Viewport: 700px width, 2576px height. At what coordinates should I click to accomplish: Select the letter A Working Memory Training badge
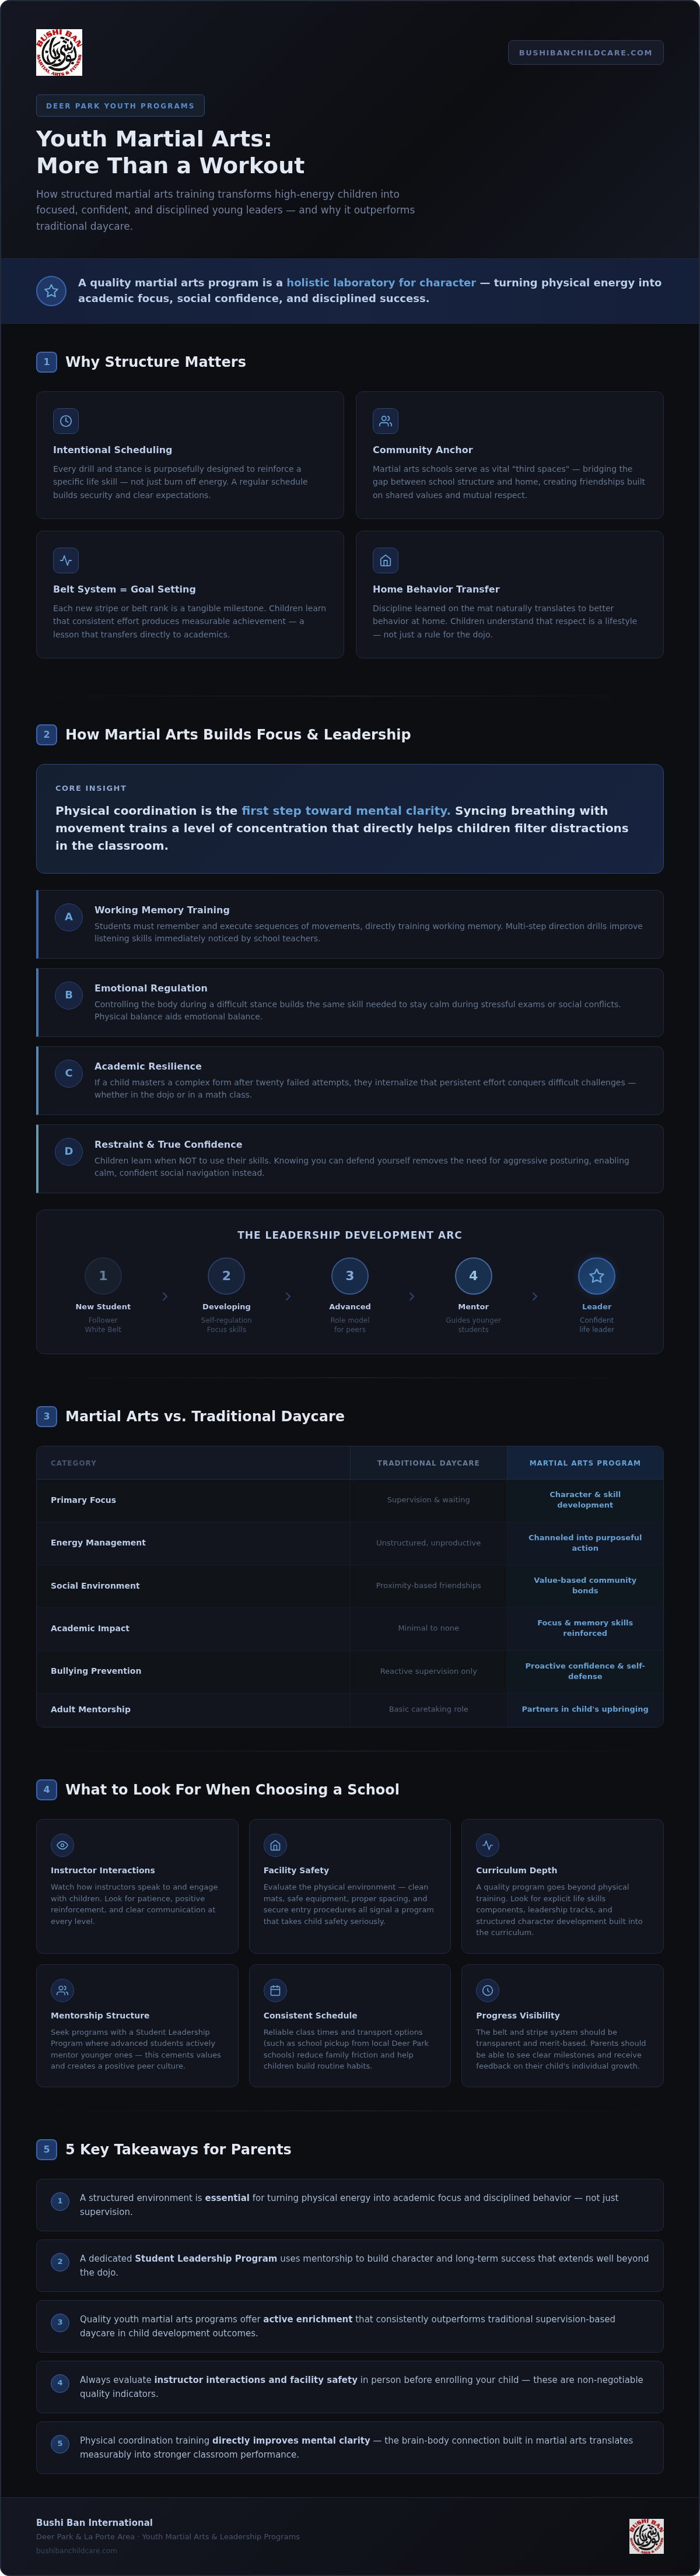pyautogui.click(x=68, y=917)
